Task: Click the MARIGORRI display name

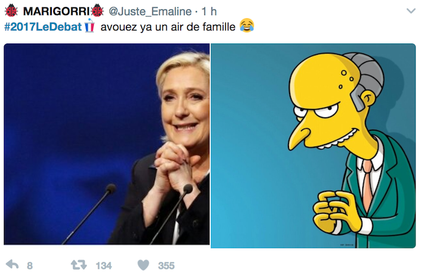Action: (x=56, y=11)
